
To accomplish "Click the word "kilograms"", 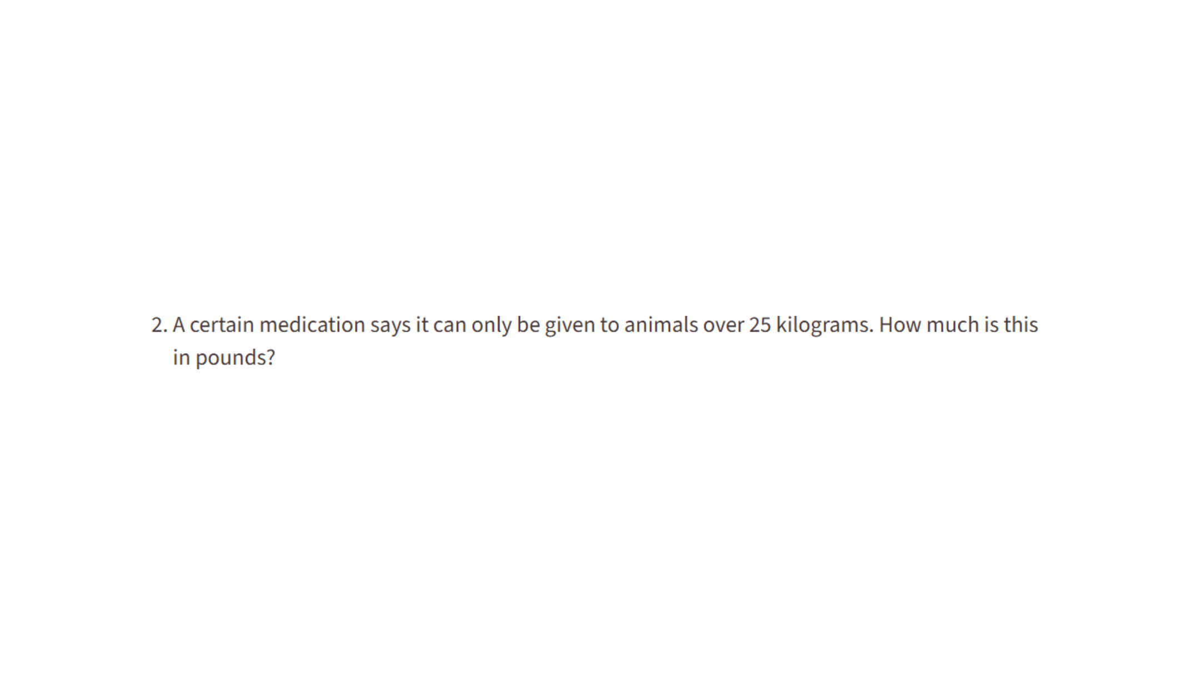I will pos(824,325).
